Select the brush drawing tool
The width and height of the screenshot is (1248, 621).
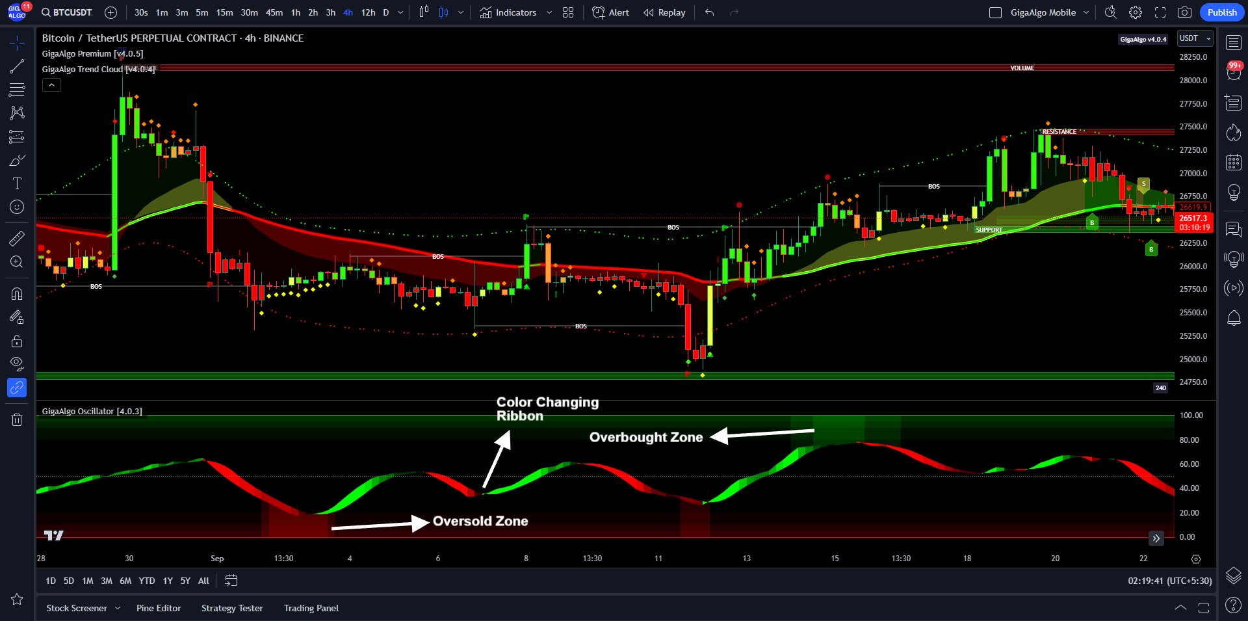pyautogui.click(x=17, y=160)
